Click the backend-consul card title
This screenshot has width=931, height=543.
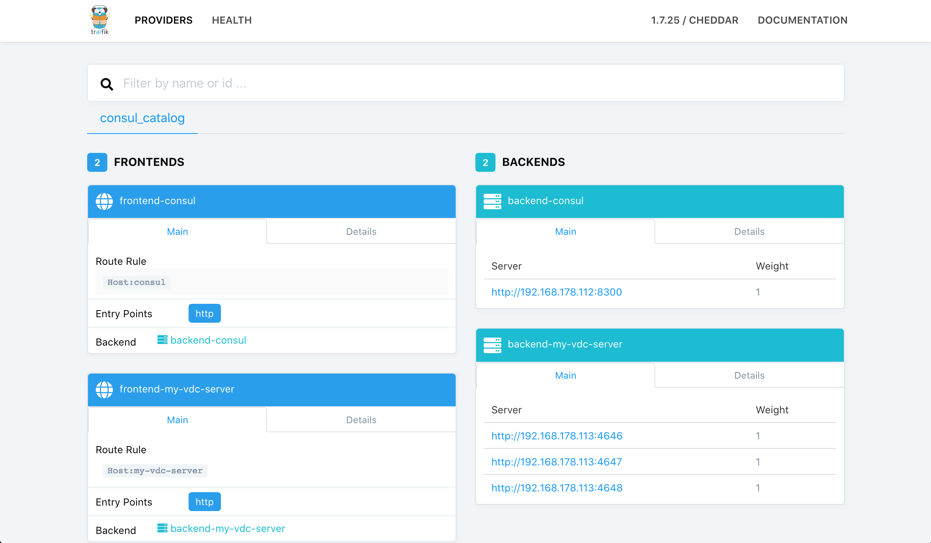coord(546,201)
